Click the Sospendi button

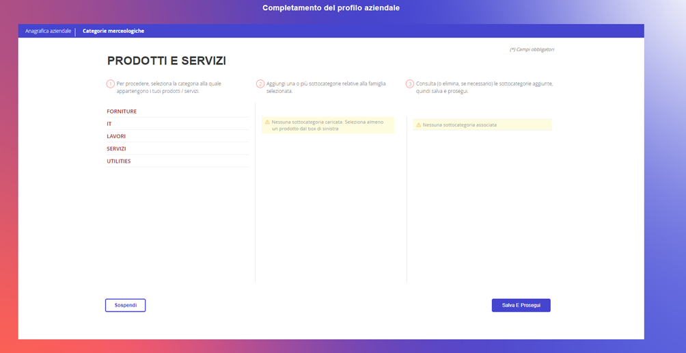pos(125,305)
